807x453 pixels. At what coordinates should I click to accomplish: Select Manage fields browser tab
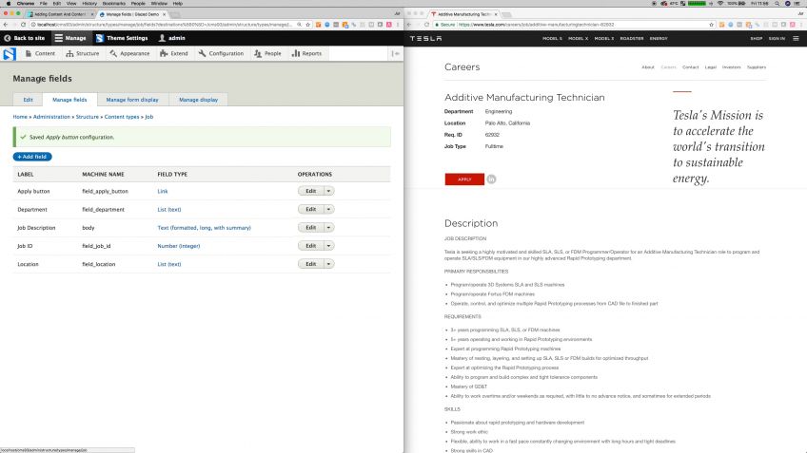[x=132, y=14]
